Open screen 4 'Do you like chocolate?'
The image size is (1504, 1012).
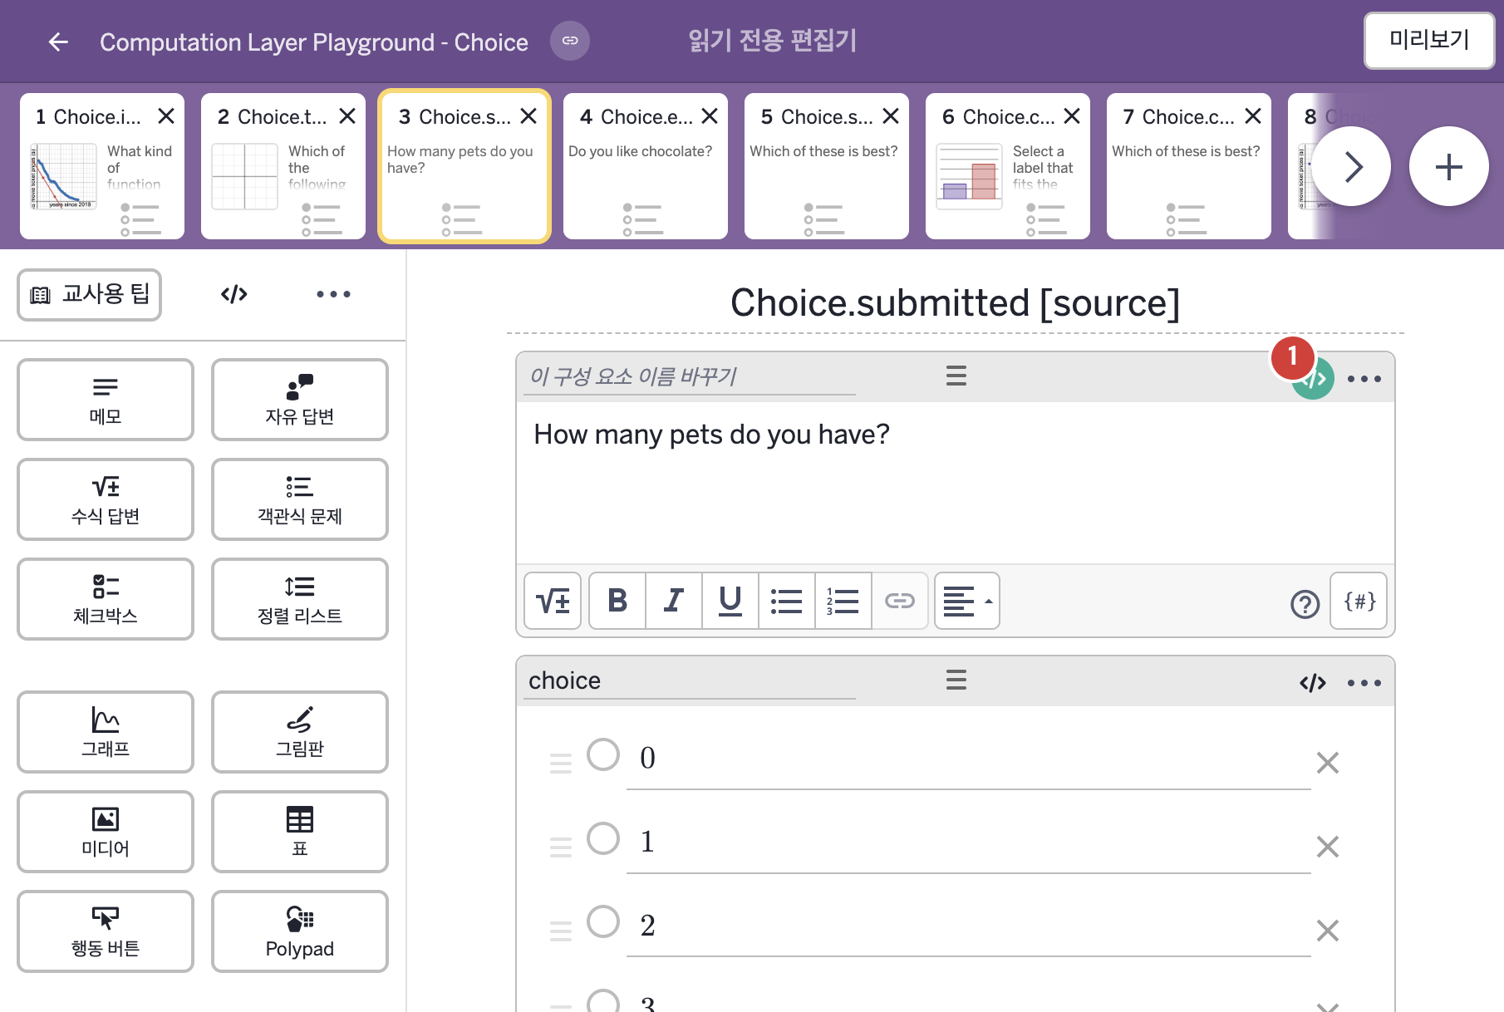coord(646,166)
